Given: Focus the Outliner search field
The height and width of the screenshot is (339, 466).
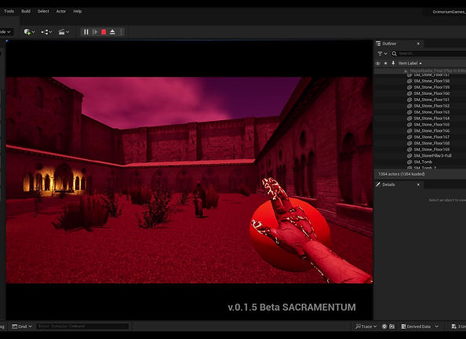Looking at the screenshot, I should point(431,53).
